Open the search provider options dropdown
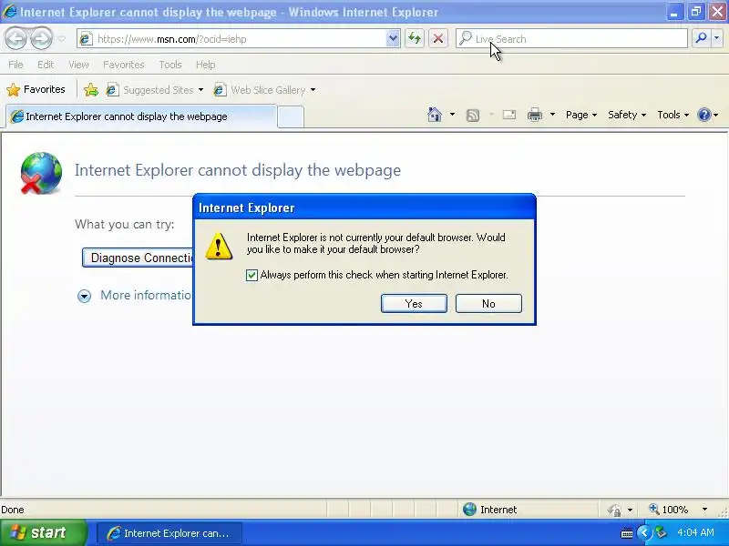 pyautogui.click(x=717, y=38)
